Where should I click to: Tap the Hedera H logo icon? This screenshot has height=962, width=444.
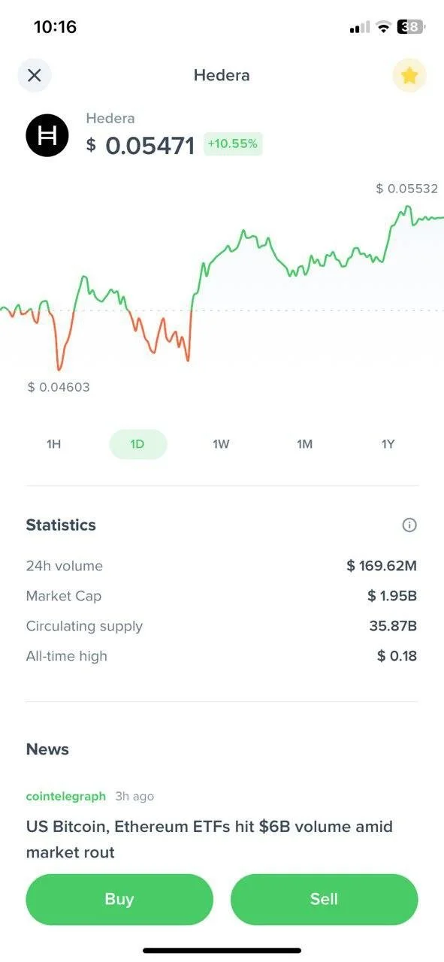[x=47, y=135]
